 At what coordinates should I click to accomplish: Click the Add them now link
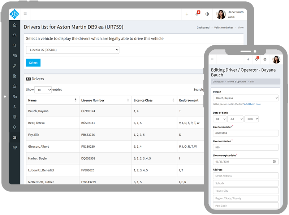(x=253, y=104)
